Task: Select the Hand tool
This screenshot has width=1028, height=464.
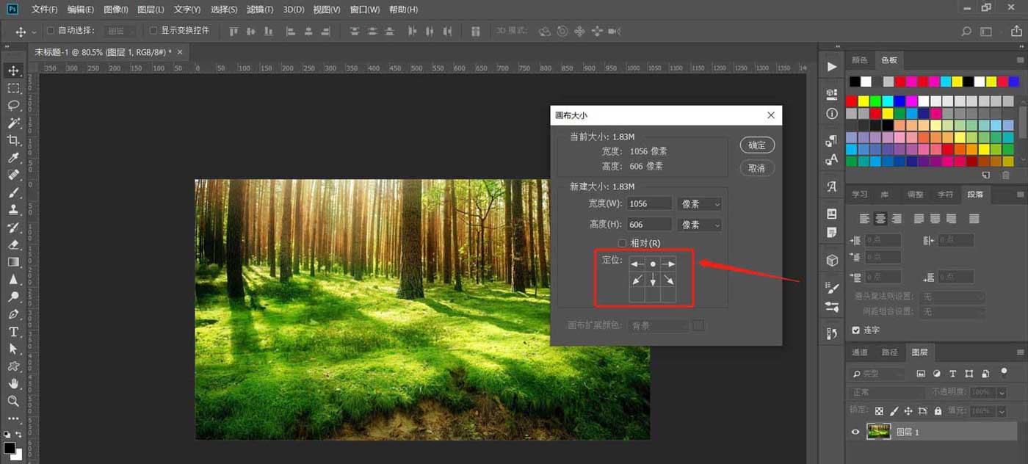Action: tap(13, 383)
